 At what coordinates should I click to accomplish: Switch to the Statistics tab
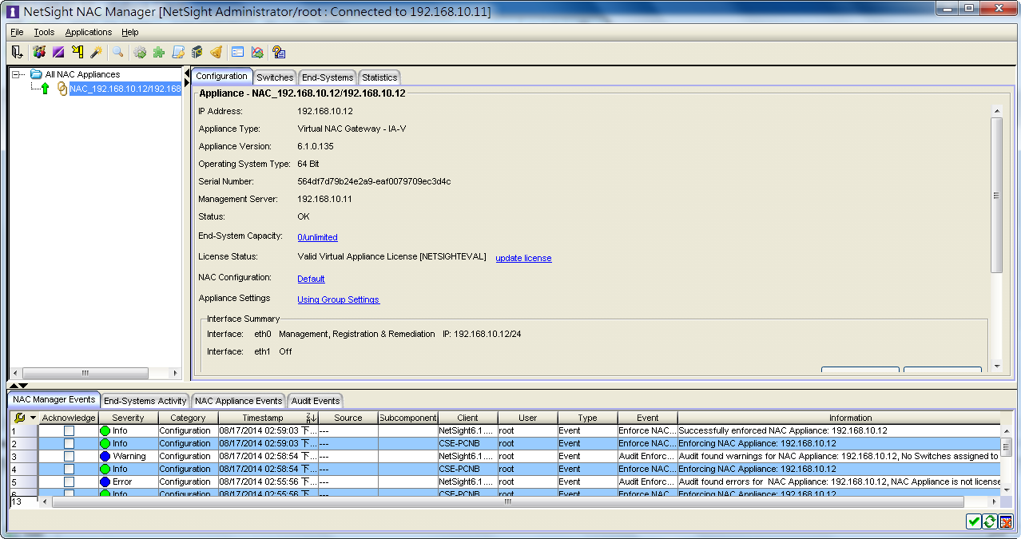[379, 77]
